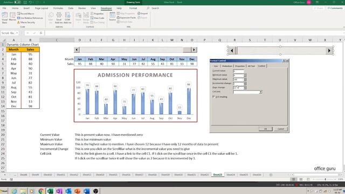Open Outlook from the taskbar
Viewport: 345px width, 194px height.
pyautogui.click(x=68, y=191)
